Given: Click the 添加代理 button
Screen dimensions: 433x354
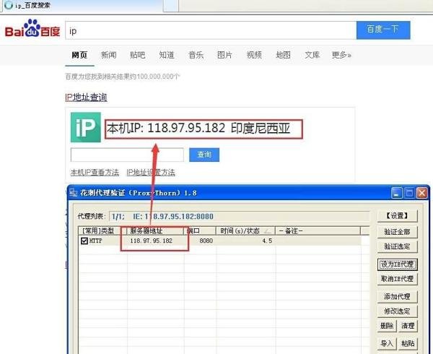Looking at the screenshot, I should tap(398, 296).
